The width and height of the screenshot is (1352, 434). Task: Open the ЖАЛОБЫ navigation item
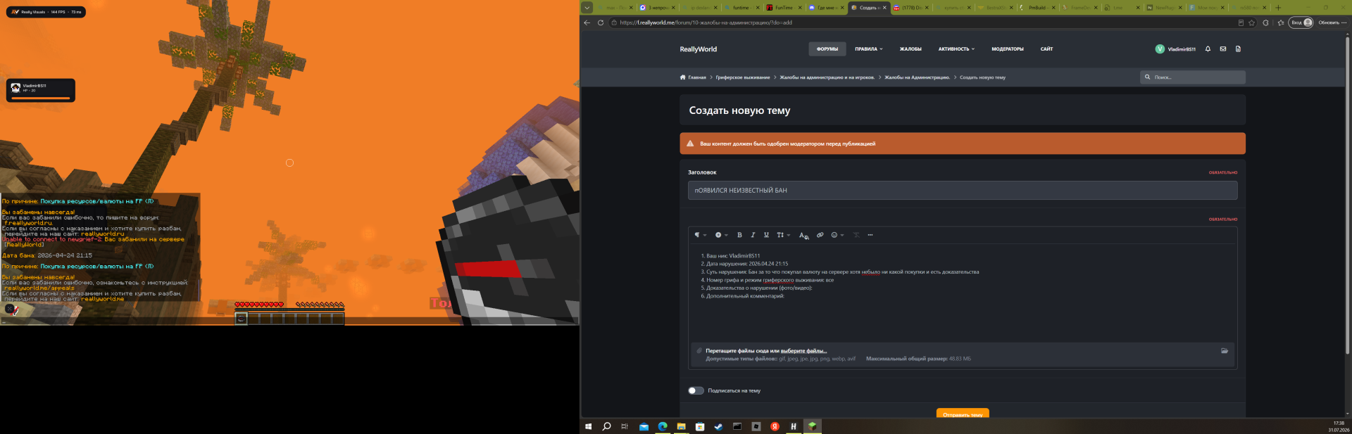pyautogui.click(x=910, y=49)
